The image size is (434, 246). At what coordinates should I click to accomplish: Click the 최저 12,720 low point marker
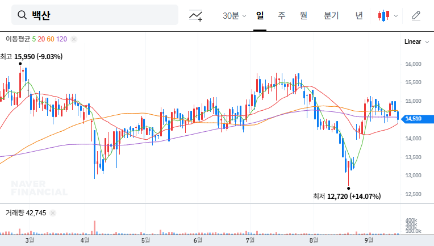click(349, 188)
